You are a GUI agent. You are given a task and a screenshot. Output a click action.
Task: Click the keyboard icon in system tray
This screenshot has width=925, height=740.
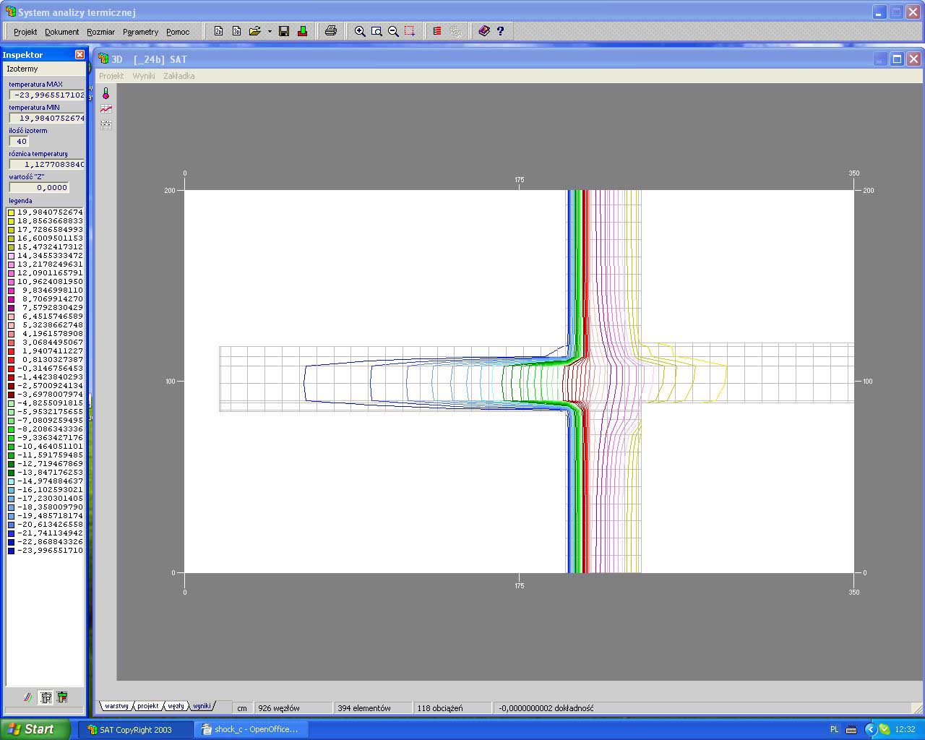click(x=851, y=729)
